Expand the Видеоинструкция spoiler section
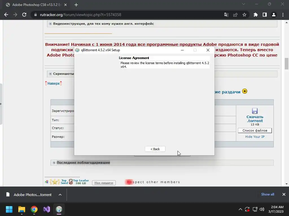Image resolution: width=289 pixels, height=216 pixels. tap(50, 24)
